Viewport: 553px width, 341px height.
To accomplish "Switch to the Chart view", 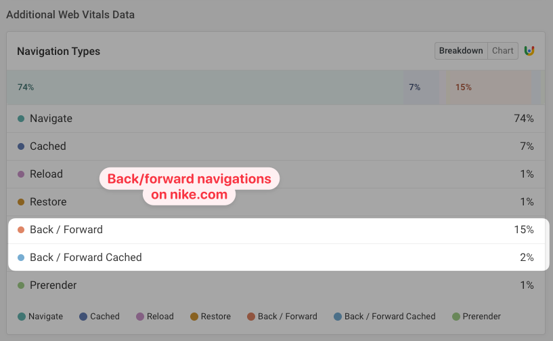I will pyautogui.click(x=503, y=51).
